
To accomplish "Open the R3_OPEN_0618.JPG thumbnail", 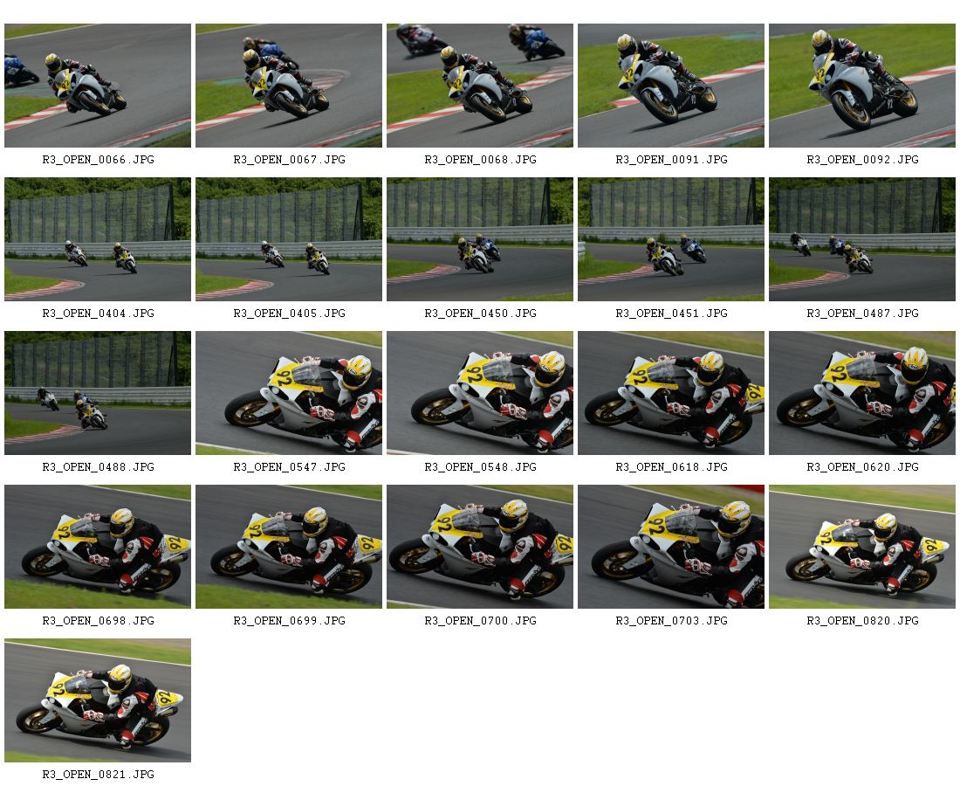I will 671,393.
